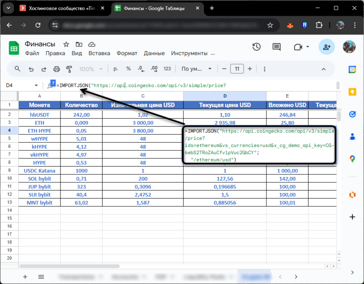This screenshot has width=364, height=284.
Task: Open the zoom level 100% dropdown
Action: coord(91,69)
